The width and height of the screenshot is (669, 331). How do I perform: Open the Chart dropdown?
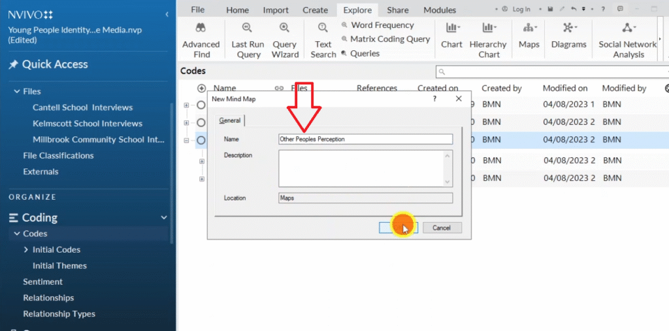pyautogui.click(x=451, y=36)
